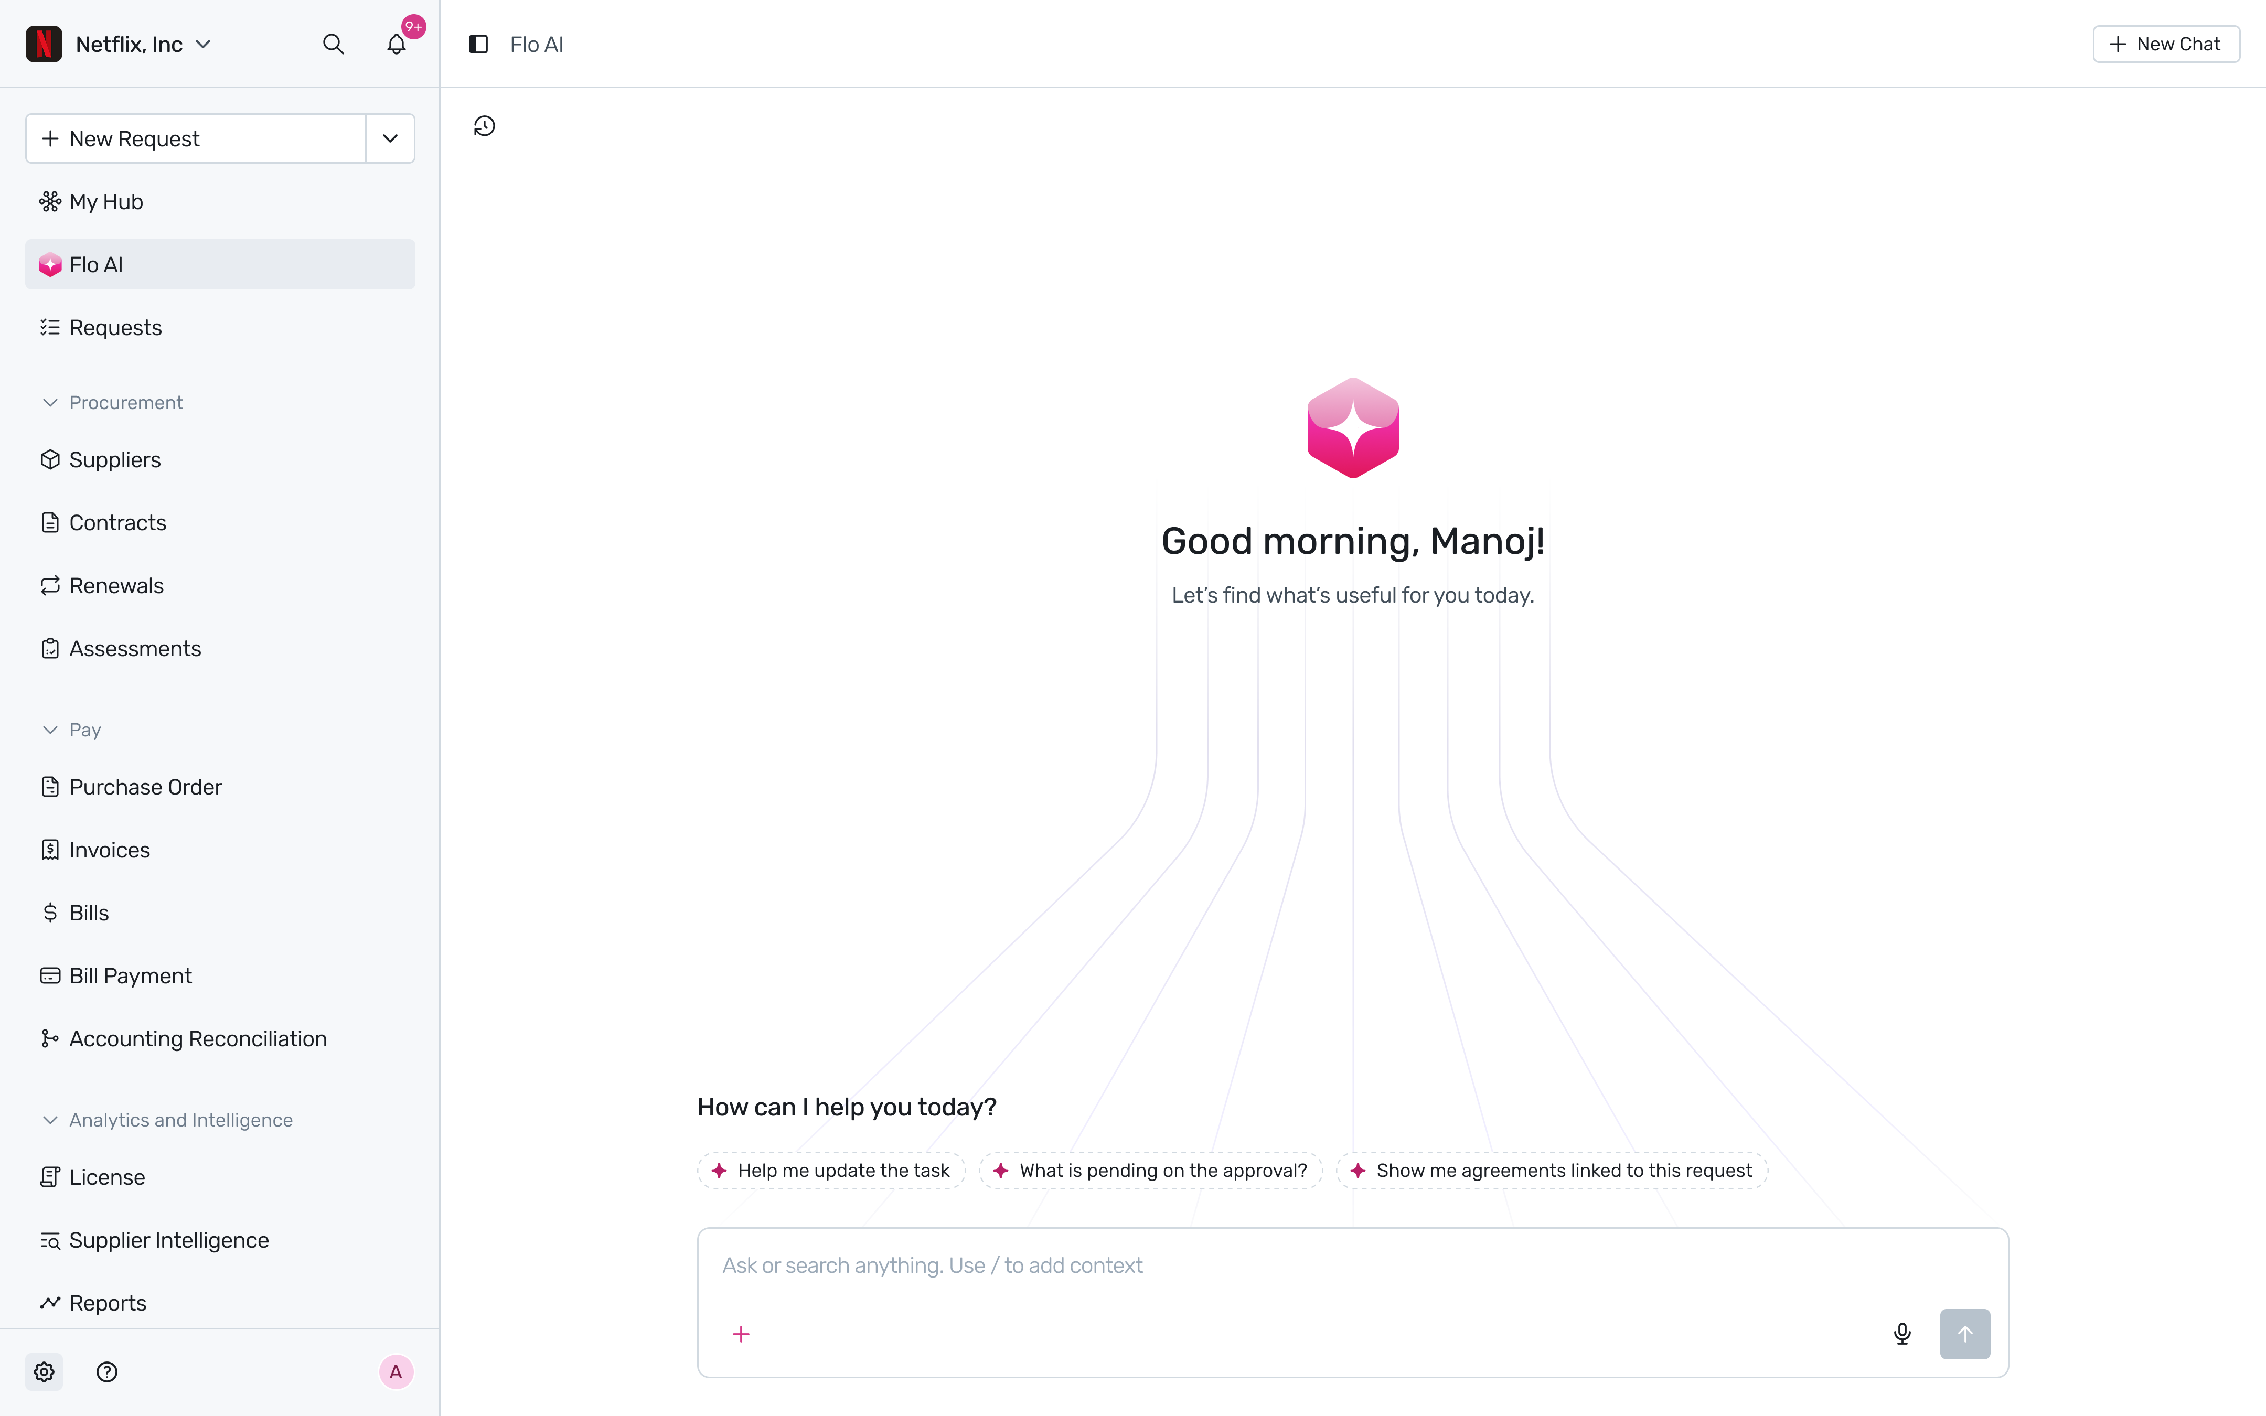The height and width of the screenshot is (1416, 2266).
Task: Click the Netflix logo icon
Action: (44, 44)
